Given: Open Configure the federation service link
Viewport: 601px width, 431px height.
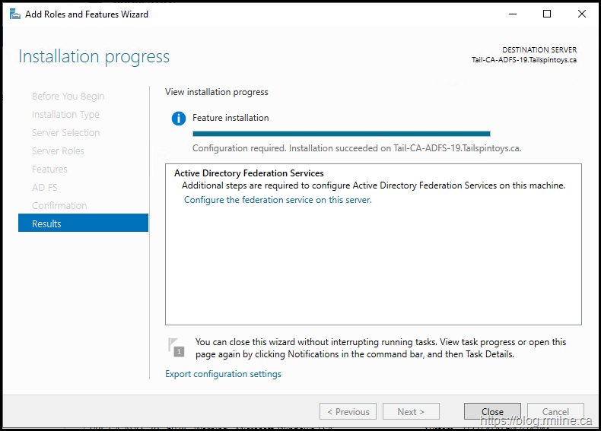Looking at the screenshot, I should (x=278, y=201).
